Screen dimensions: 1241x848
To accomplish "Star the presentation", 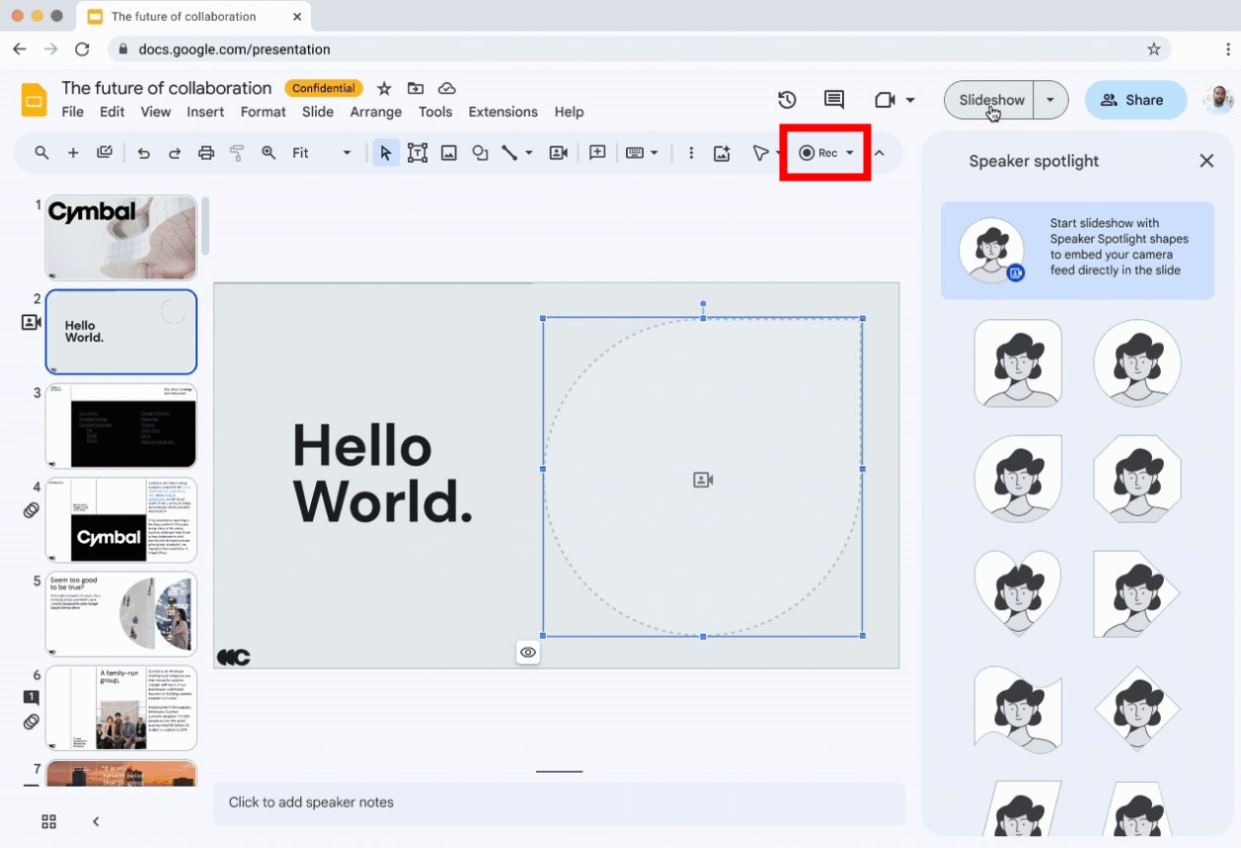I will point(384,89).
